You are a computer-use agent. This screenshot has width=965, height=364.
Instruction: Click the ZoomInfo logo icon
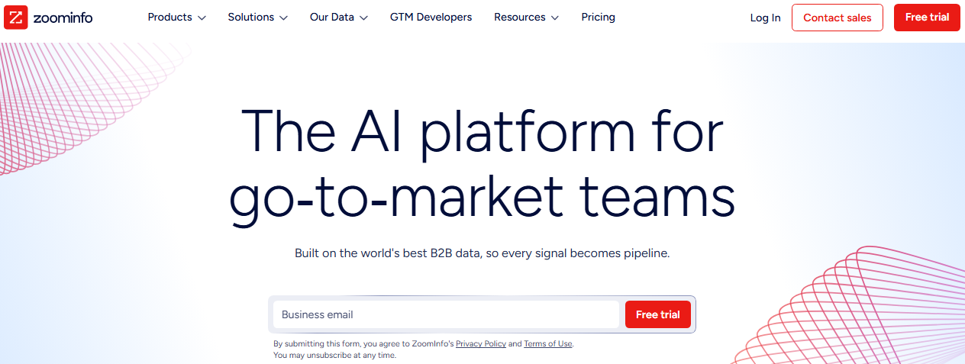[x=16, y=17]
